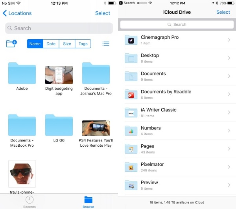Open Cinemagraph Pro folder icon

(131, 40)
